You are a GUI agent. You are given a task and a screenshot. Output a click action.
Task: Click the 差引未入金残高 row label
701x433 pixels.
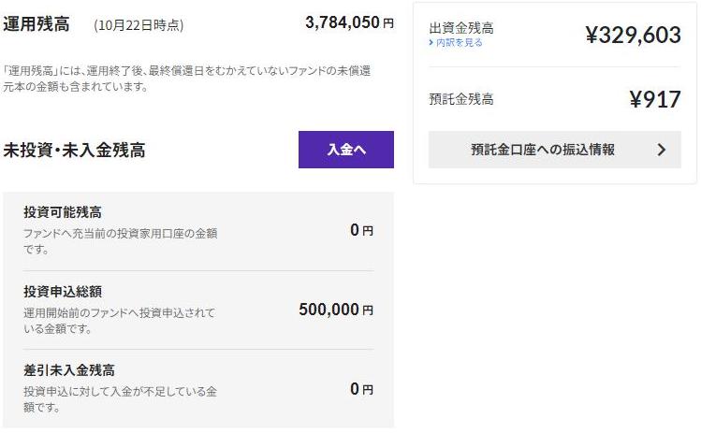[69, 370]
